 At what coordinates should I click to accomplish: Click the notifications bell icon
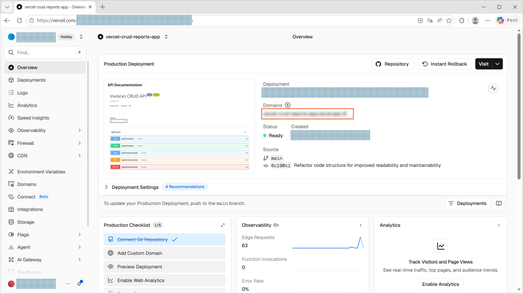point(79,283)
